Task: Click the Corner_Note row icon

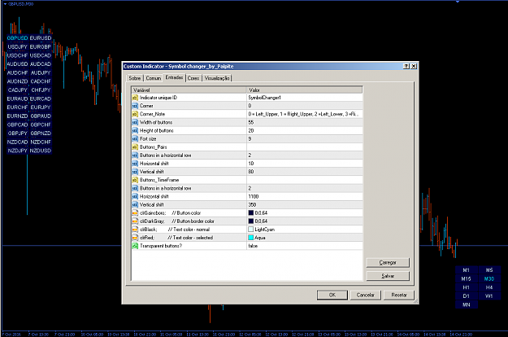Action: point(135,114)
